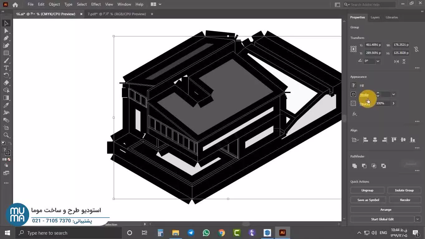Expand Start Global Edit options arrow
425x239 pixels.
[418, 219]
